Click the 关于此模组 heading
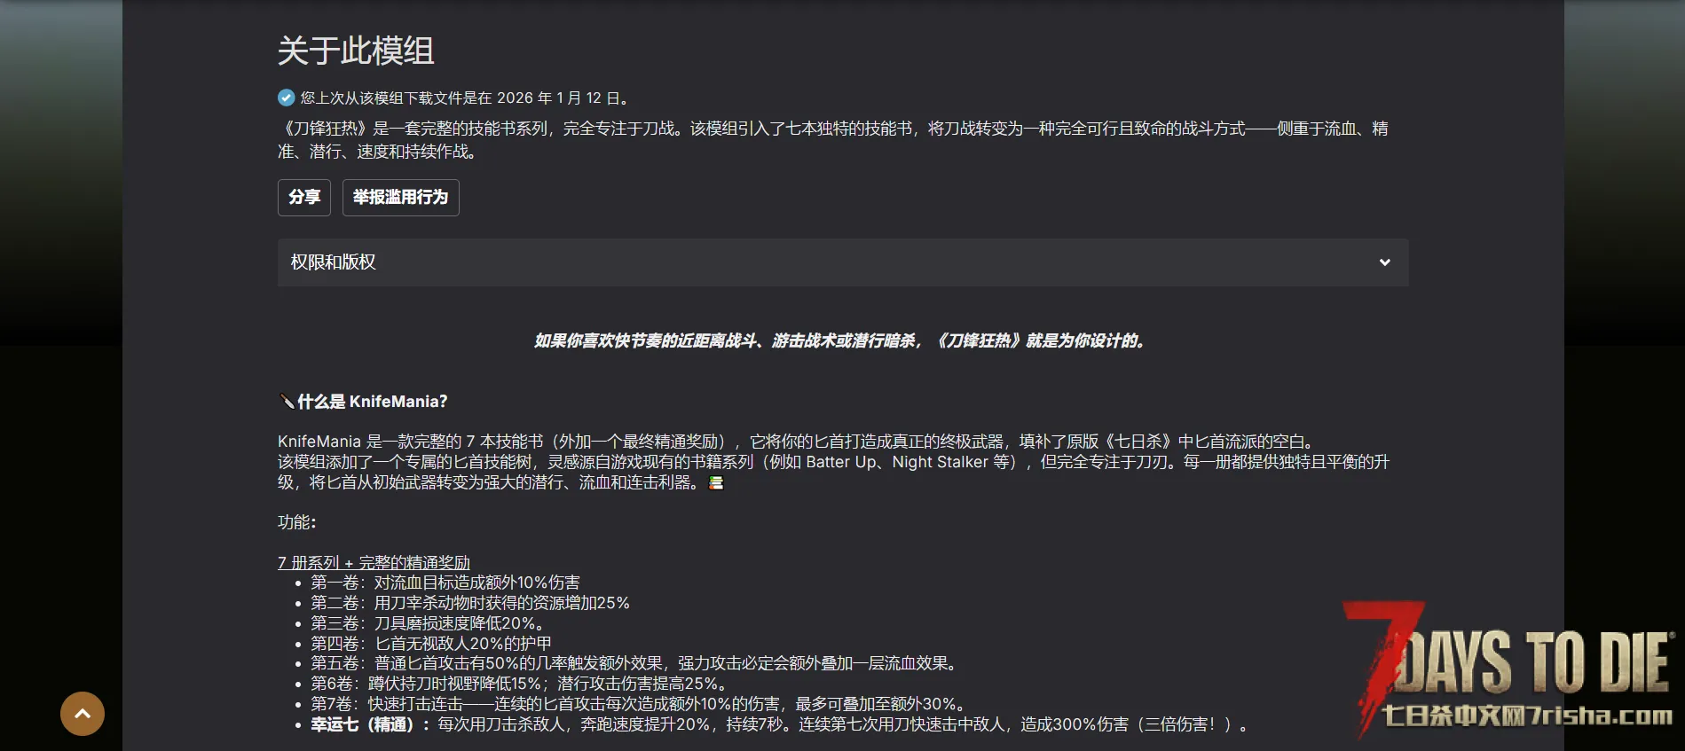This screenshot has width=1685, height=751. coord(356,51)
